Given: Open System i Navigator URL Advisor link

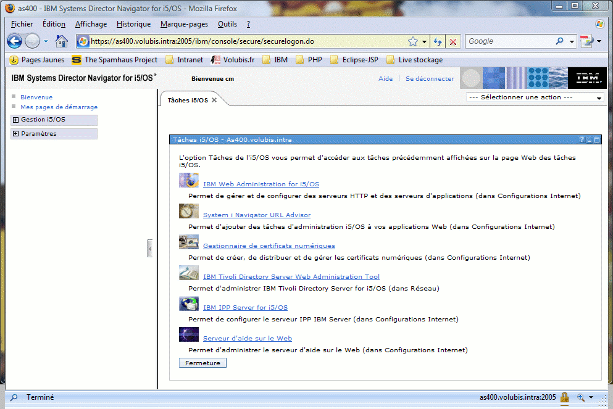Looking at the screenshot, I should 257,215.
